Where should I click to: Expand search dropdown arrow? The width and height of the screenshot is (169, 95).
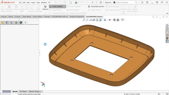[138, 2]
